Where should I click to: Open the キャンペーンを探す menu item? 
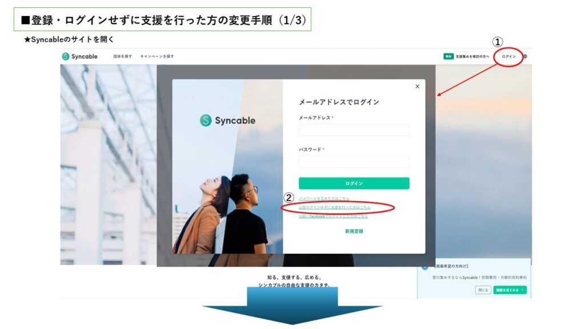[157, 57]
